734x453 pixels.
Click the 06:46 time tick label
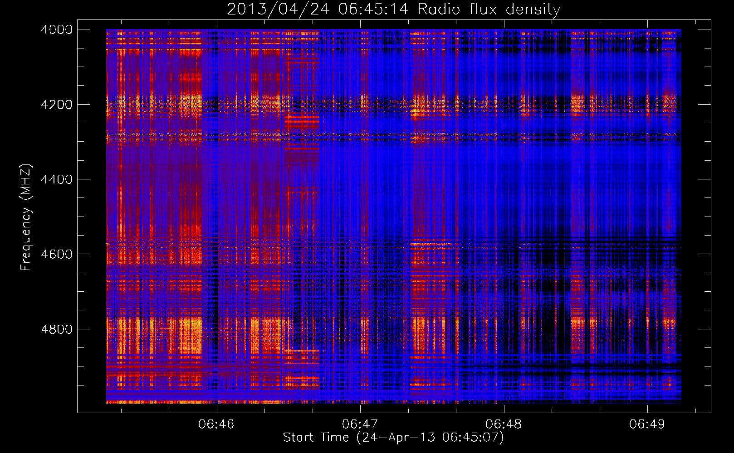point(216,424)
